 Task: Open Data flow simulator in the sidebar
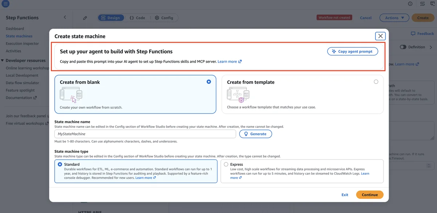point(22,83)
